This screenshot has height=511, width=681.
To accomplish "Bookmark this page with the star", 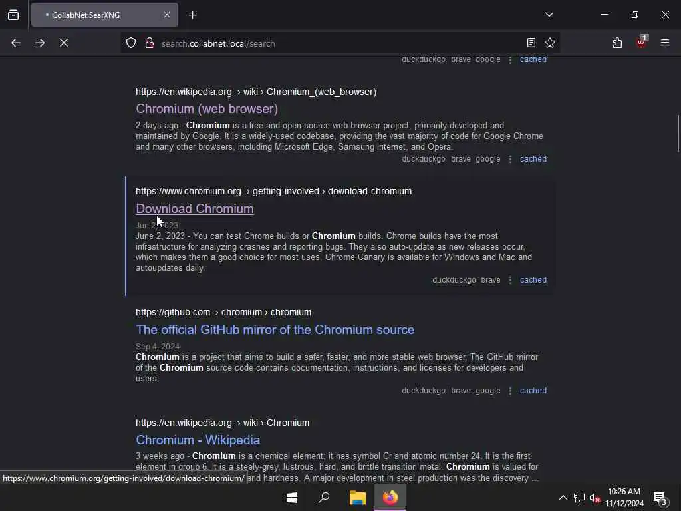I will pos(550,43).
